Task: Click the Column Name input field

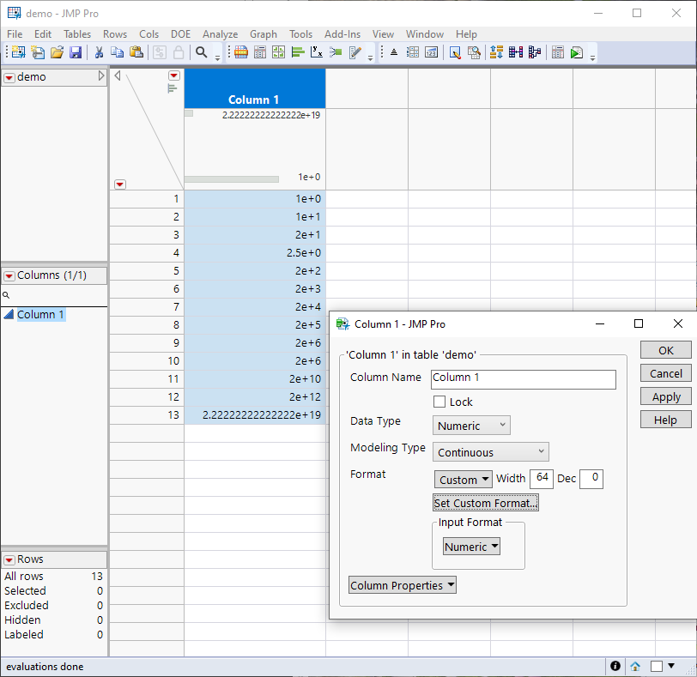Action: click(x=524, y=379)
